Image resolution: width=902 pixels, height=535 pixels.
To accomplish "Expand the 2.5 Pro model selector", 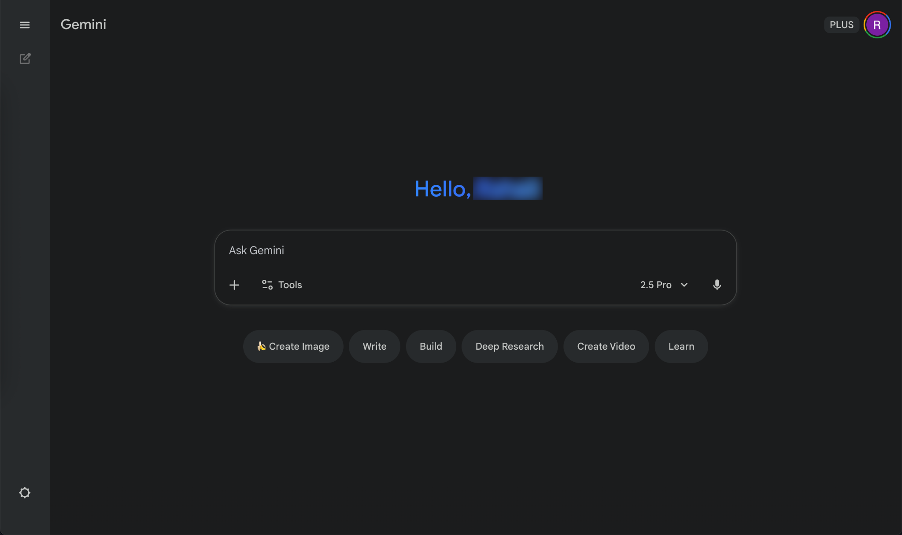I will pos(656,285).
